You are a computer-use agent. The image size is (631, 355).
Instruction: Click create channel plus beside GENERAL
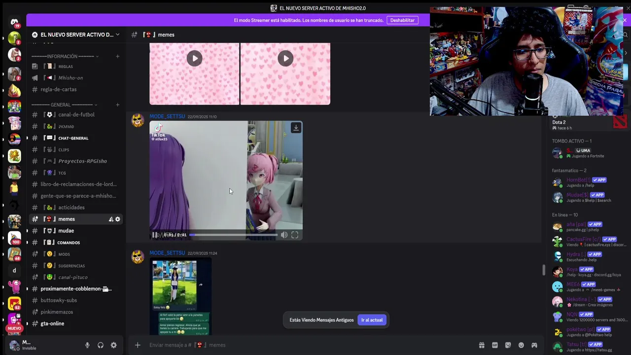pyautogui.click(x=117, y=105)
